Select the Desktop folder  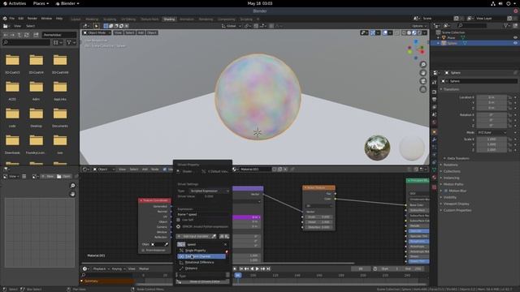pos(36,117)
